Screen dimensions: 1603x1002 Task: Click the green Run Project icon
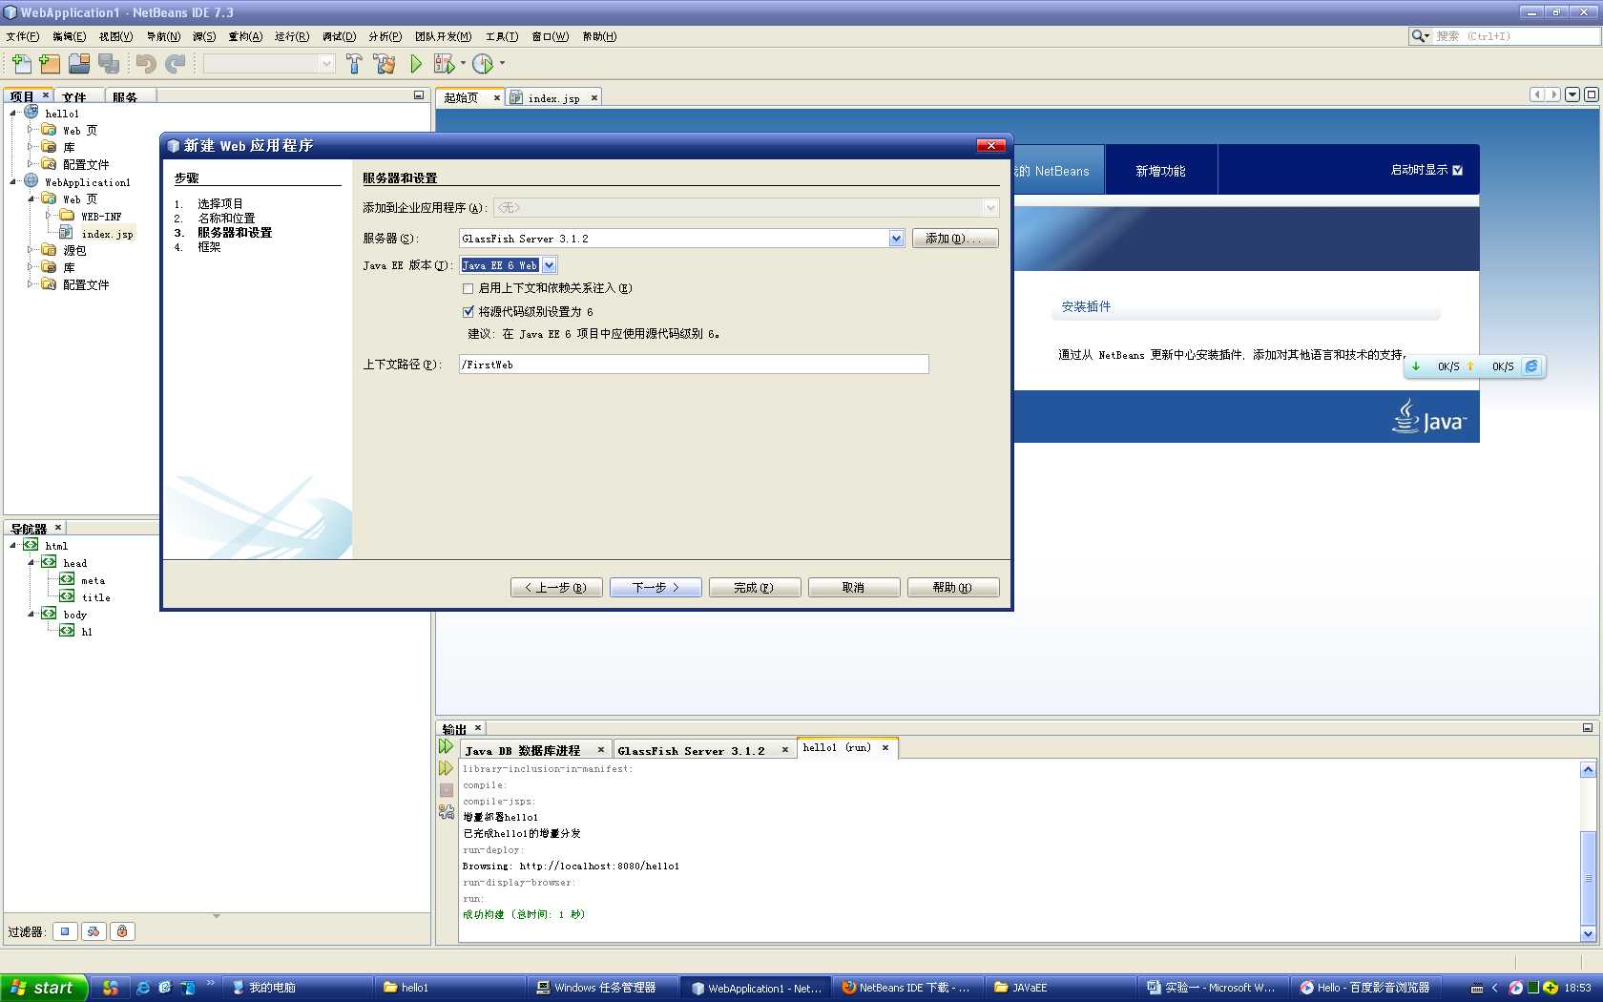(416, 64)
